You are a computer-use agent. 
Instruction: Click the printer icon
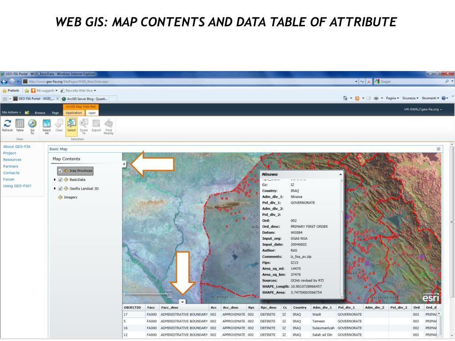pyautogui.click(x=376, y=98)
